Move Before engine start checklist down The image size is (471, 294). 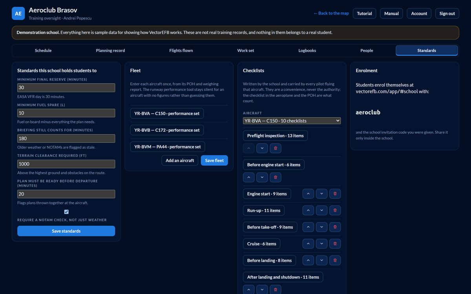[262, 177]
